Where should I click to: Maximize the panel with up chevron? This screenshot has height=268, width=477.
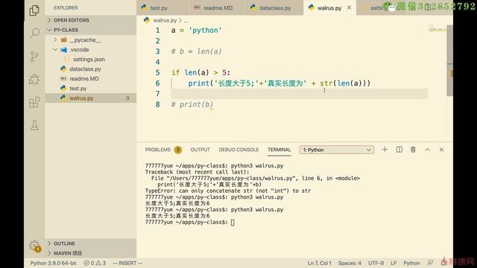point(427,150)
